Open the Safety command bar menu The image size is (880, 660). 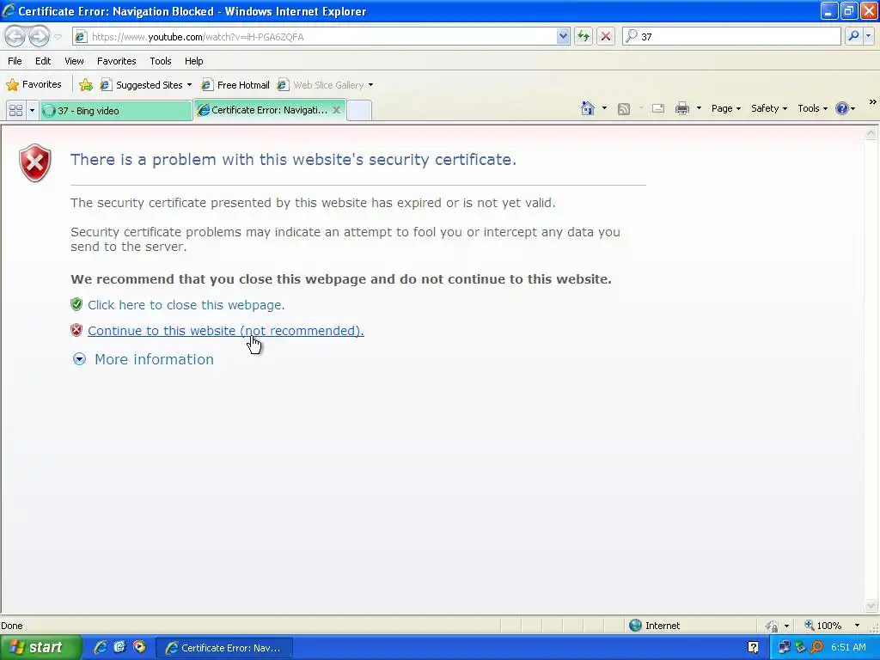[x=769, y=108]
